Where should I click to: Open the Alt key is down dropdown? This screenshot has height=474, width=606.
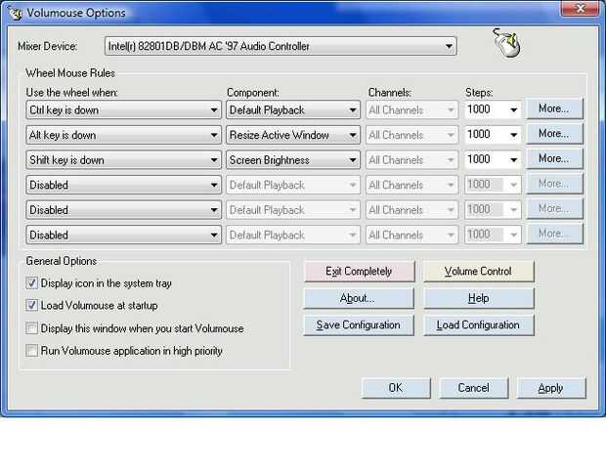pos(124,135)
